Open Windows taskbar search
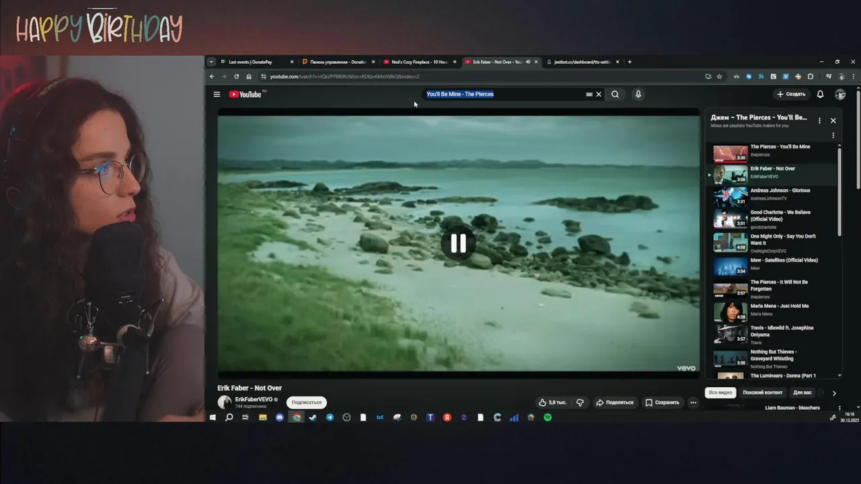 [229, 417]
